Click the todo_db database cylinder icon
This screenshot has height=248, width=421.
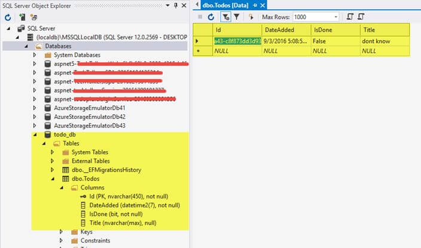point(47,134)
